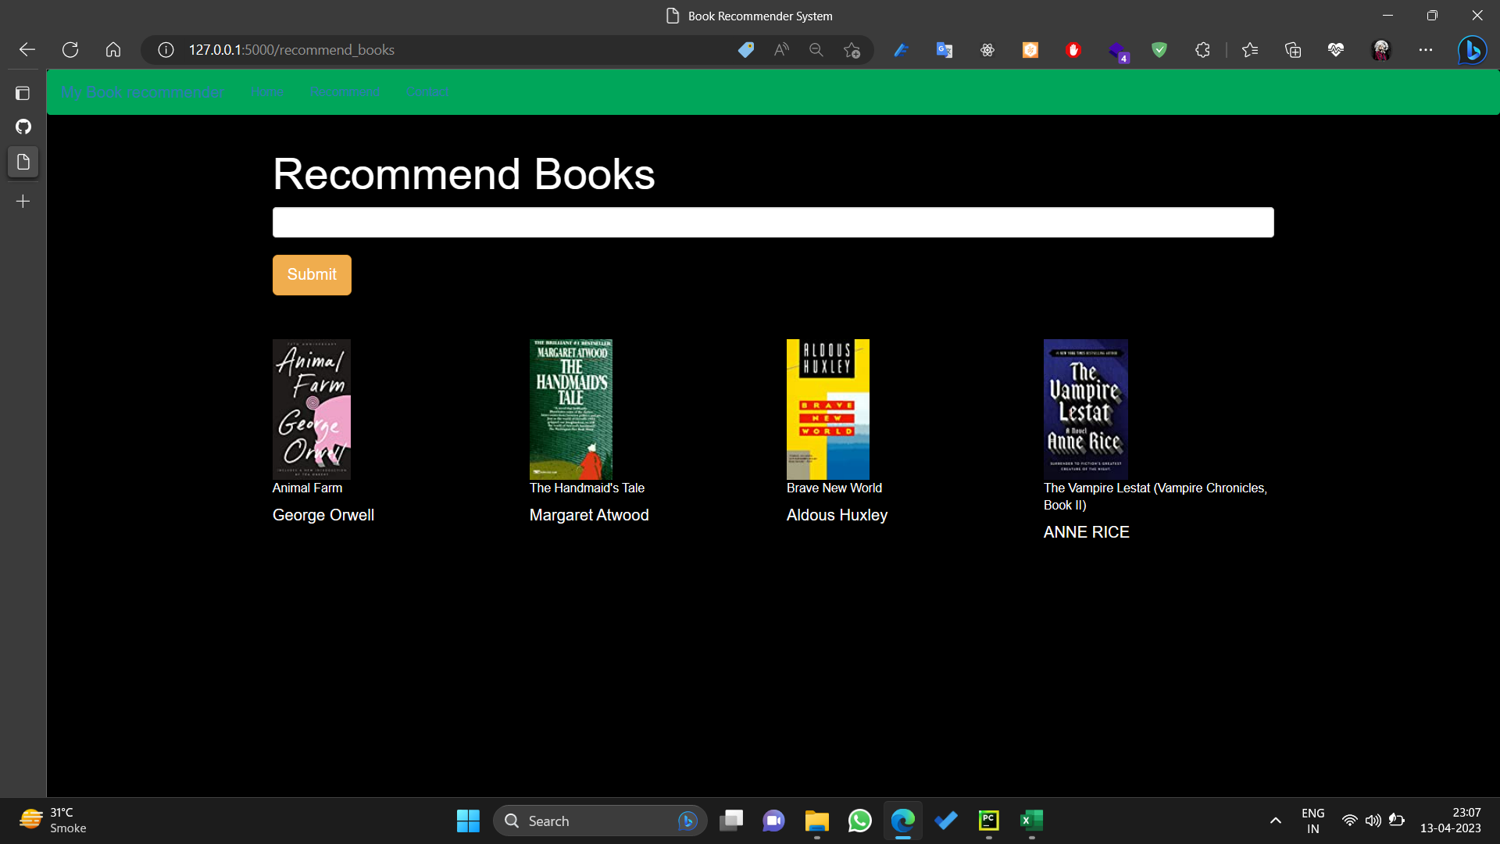Open the Extensions puzzle-piece menu

point(1202,49)
